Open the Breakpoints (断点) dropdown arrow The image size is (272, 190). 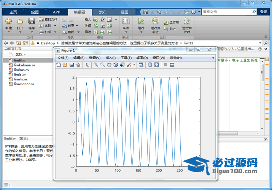pos(126,32)
